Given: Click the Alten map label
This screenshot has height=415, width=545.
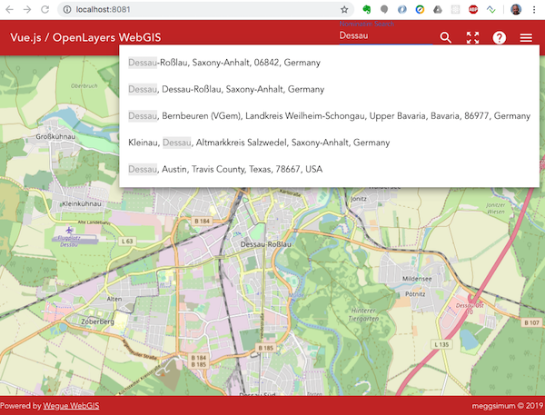Looking at the screenshot, I should [114, 299].
